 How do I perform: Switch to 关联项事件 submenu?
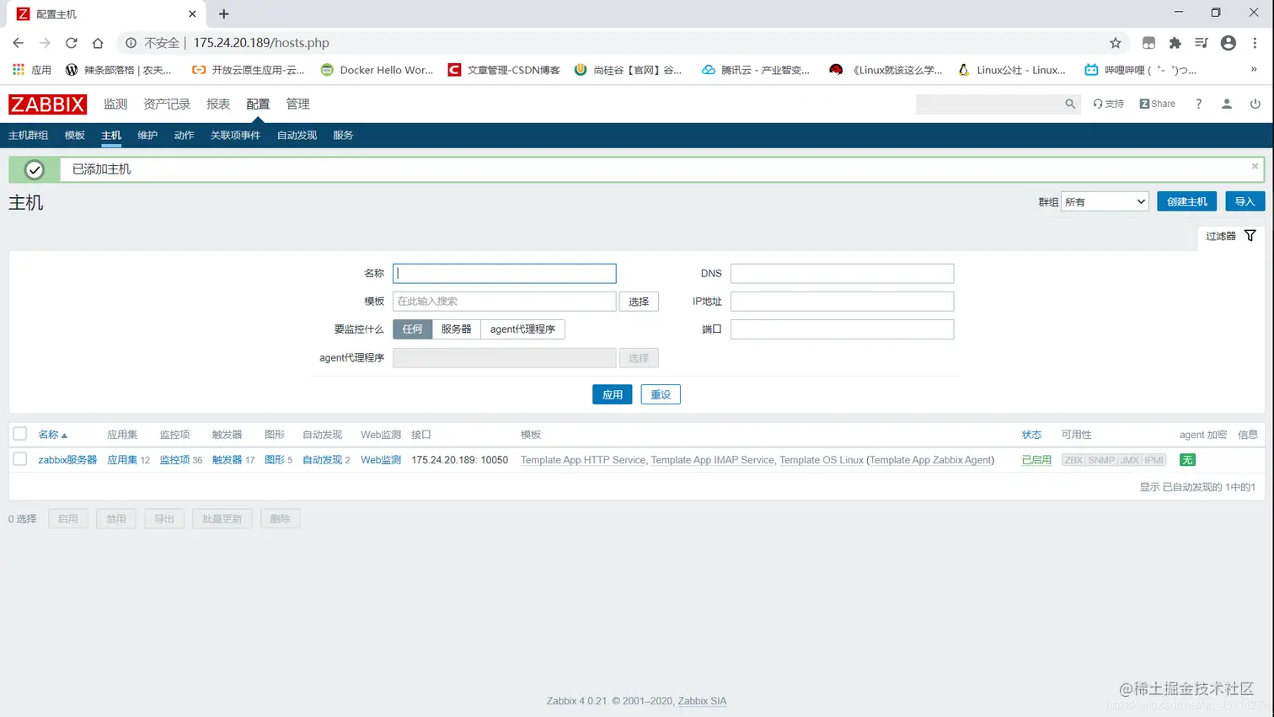(235, 135)
